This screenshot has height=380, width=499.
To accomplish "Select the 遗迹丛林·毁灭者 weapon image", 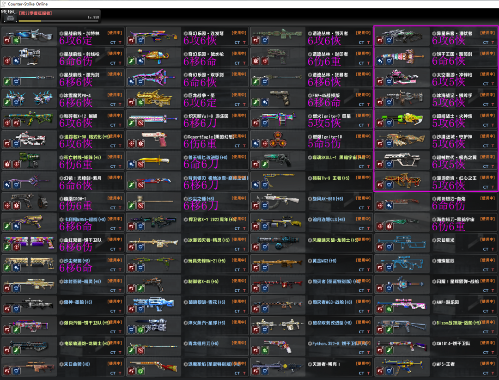I will (278, 36).
